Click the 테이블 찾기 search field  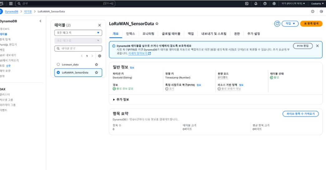coord(78,48)
